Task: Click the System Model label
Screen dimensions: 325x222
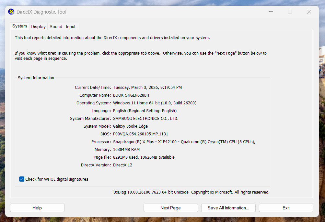Action: click(x=97, y=126)
